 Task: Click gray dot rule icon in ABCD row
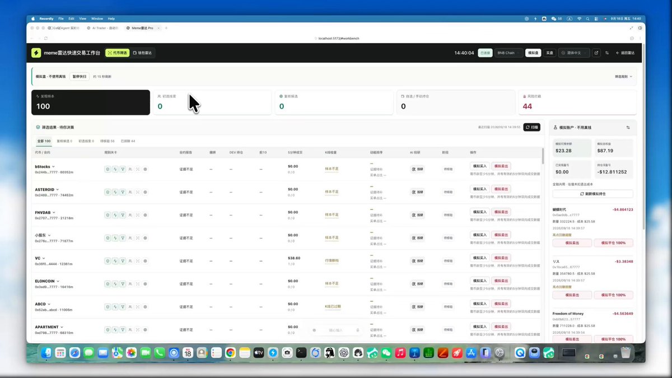pyautogui.click(x=145, y=306)
